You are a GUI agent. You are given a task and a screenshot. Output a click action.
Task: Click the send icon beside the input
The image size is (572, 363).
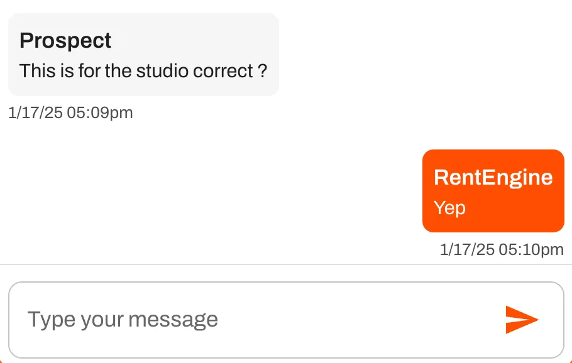pyautogui.click(x=522, y=319)
